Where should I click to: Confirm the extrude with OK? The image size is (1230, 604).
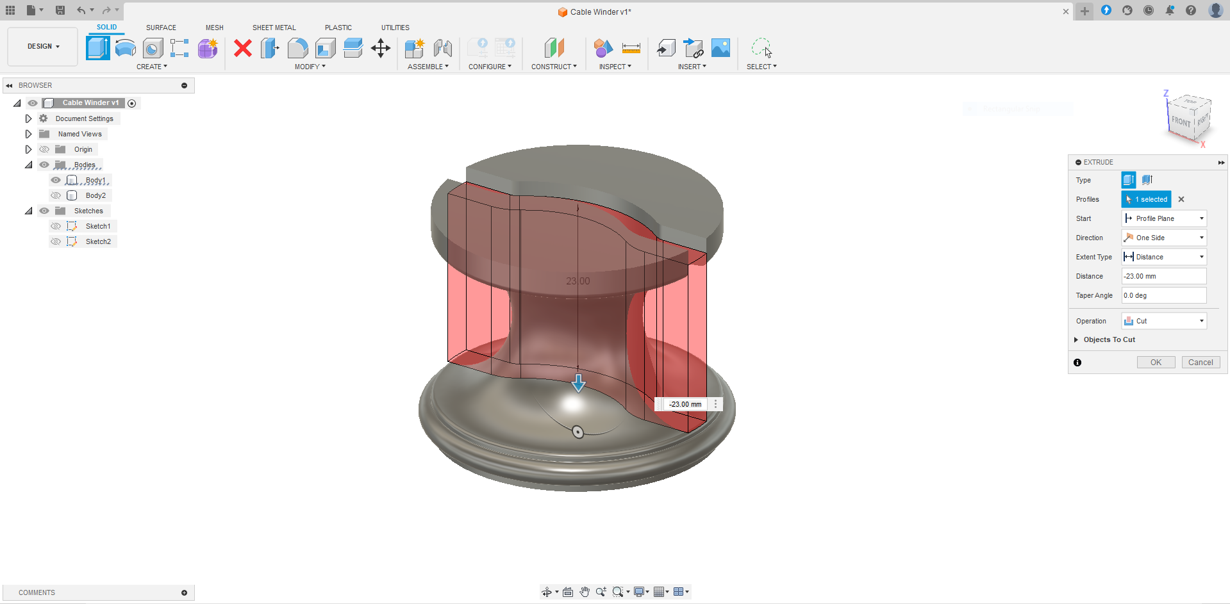[1156, 362]
